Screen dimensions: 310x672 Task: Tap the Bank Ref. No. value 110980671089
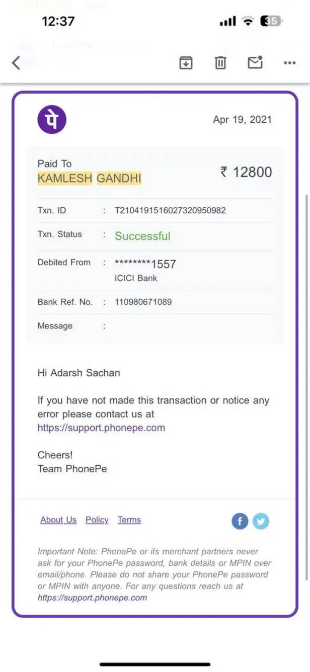point(143,302)
